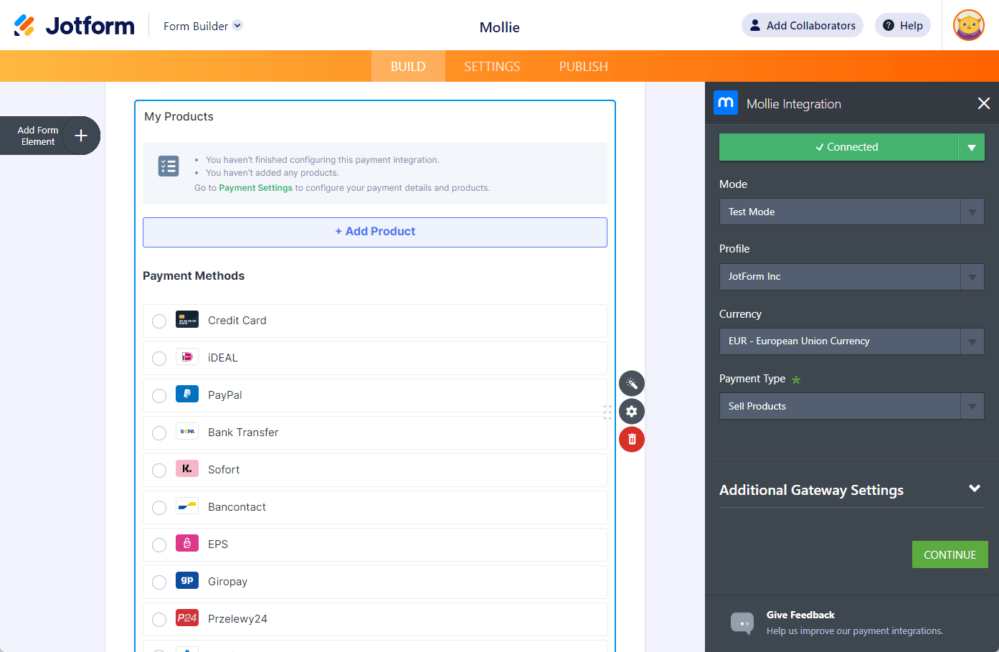999x652 pixels.
Task: Click the Add Collaborators button
Action: tap(802, 25)
